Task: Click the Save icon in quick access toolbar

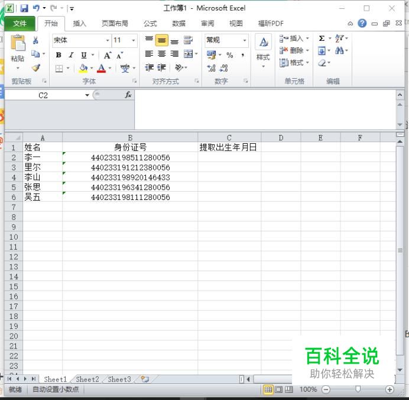Action: 24,8
